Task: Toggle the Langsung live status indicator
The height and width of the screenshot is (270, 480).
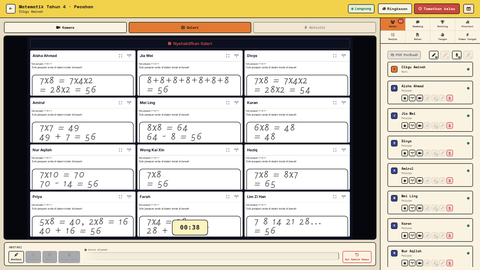Action: 361,9
